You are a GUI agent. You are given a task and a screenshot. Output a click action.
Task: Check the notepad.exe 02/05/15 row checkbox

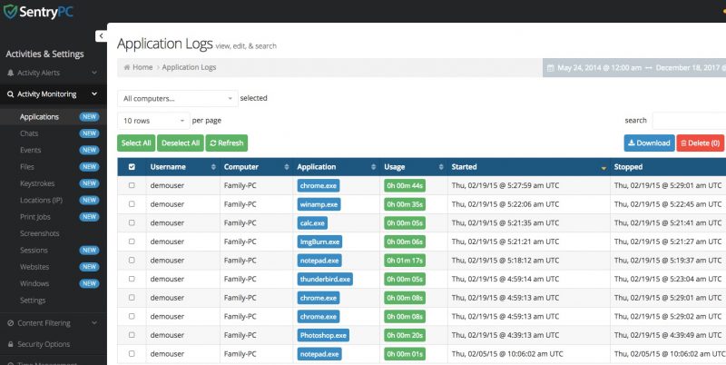point(132,354)
